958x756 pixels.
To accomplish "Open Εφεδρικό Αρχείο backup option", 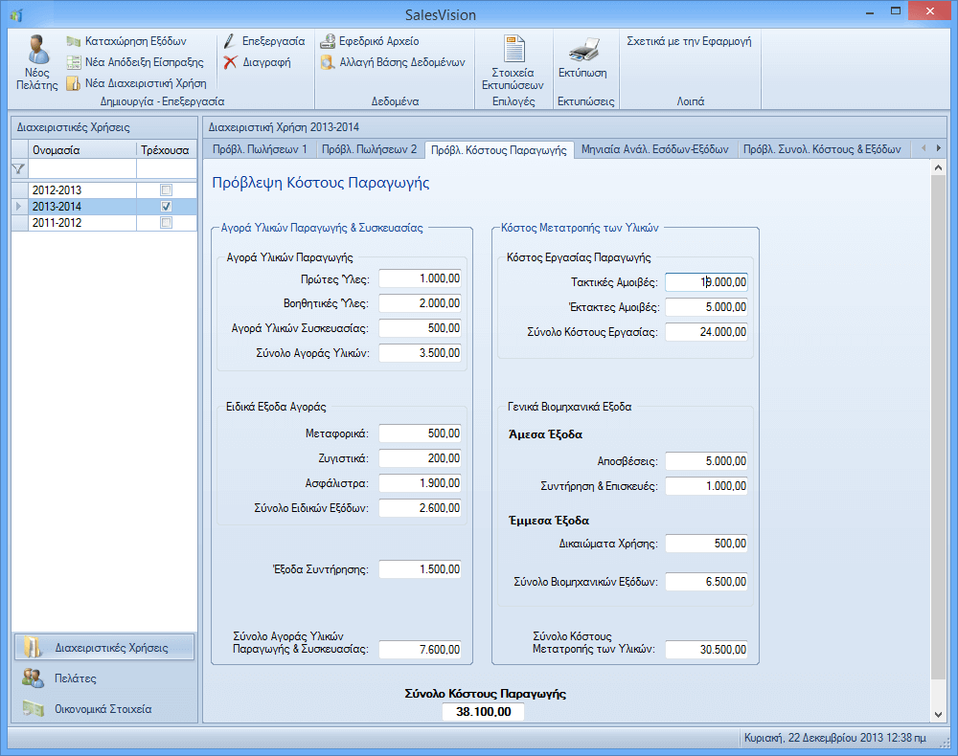I will pyautogui.click(x=328, y=42).
